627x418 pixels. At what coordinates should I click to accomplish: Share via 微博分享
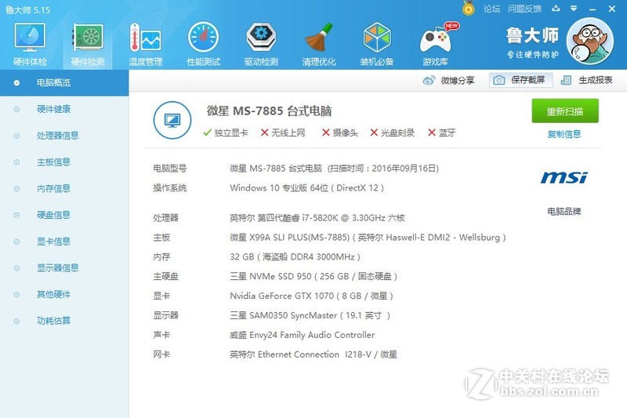[x=448, y=81]
